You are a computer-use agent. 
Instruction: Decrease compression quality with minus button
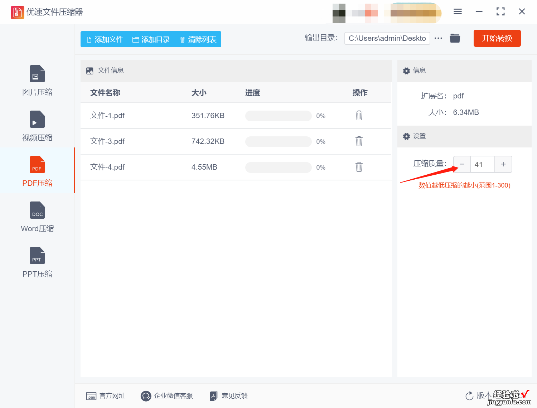(x=462, y=164)
